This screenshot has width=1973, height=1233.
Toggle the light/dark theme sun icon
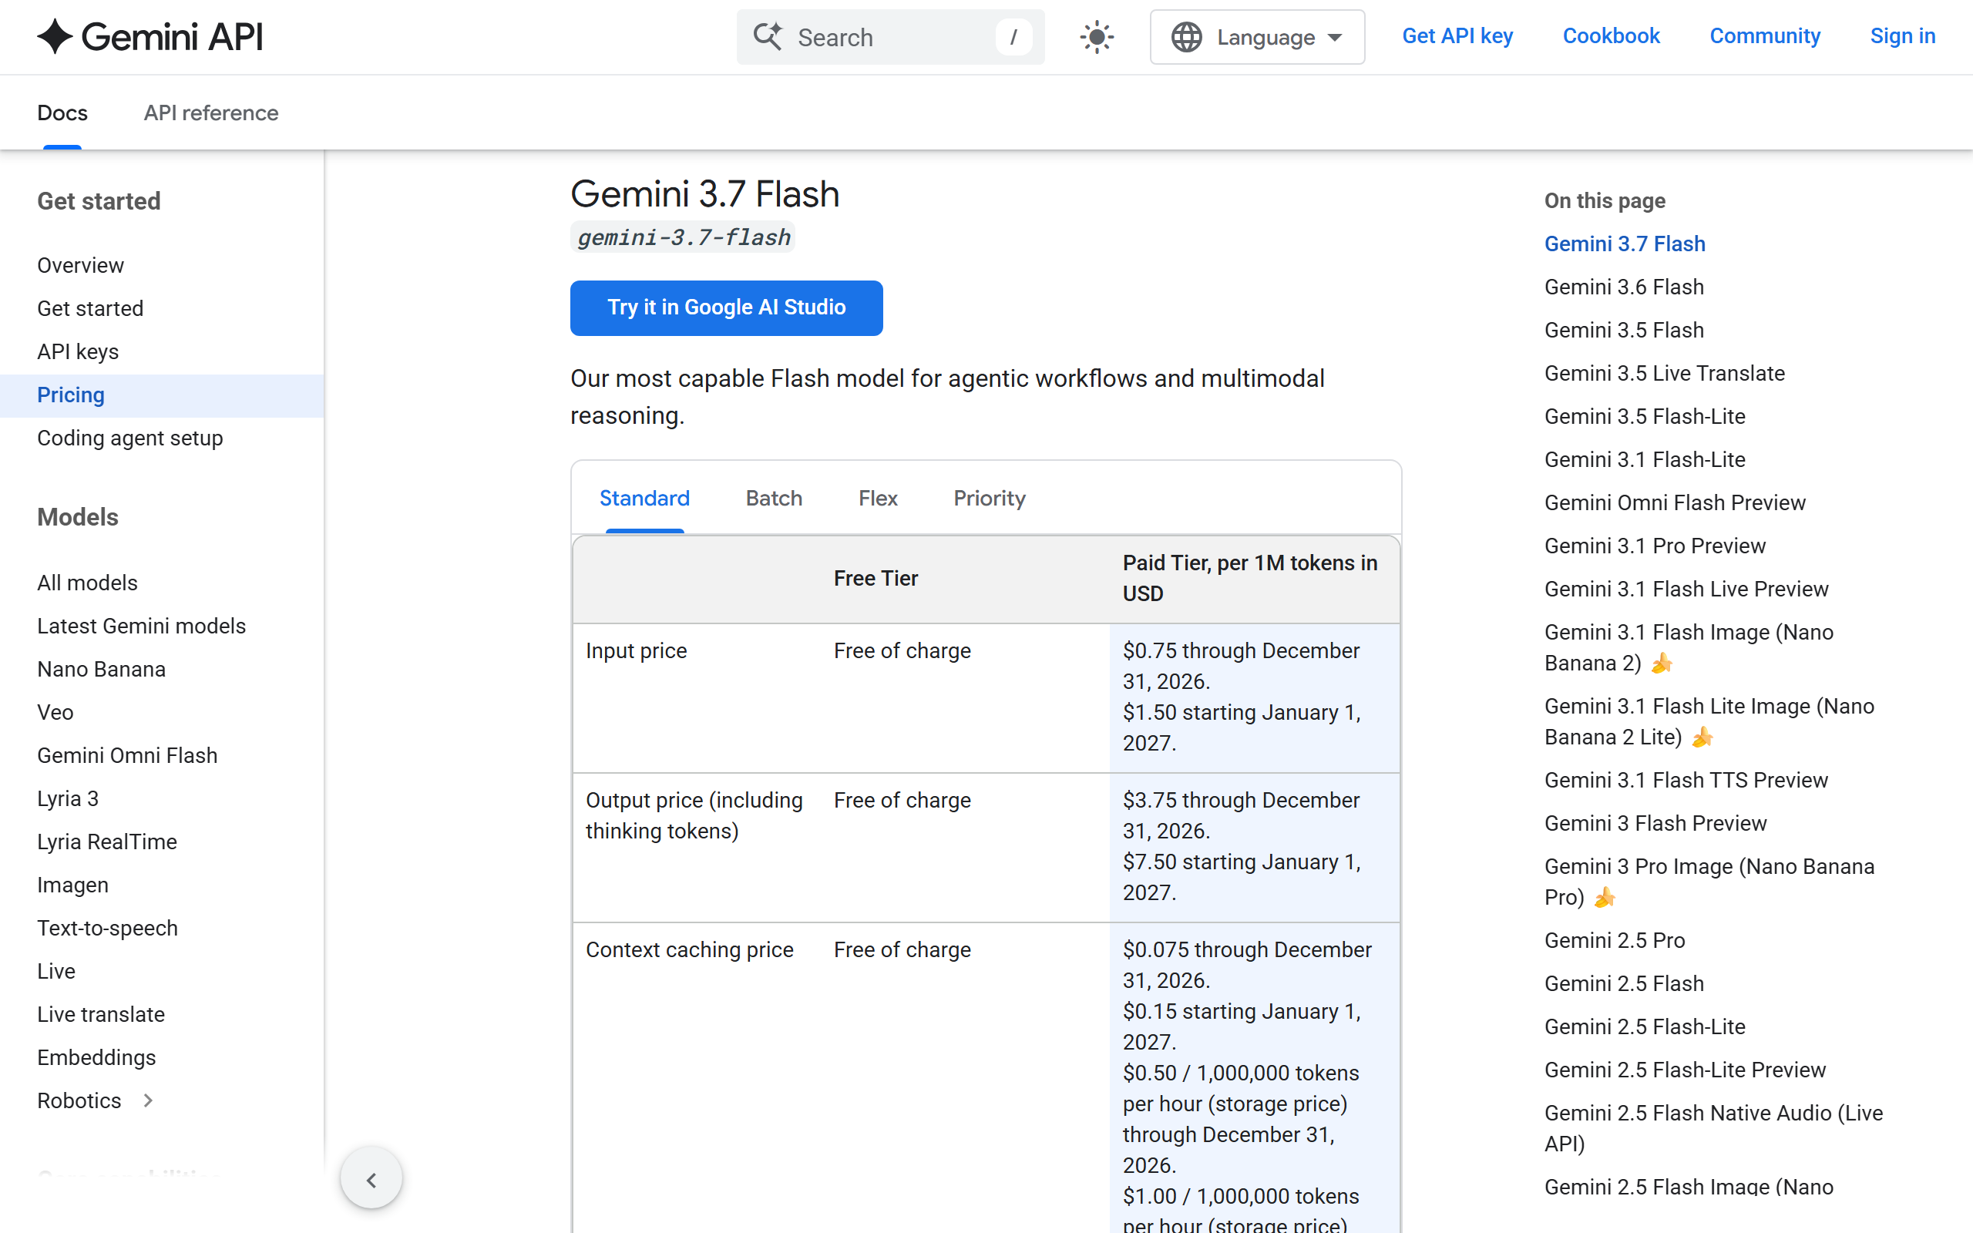[1097, 37]
